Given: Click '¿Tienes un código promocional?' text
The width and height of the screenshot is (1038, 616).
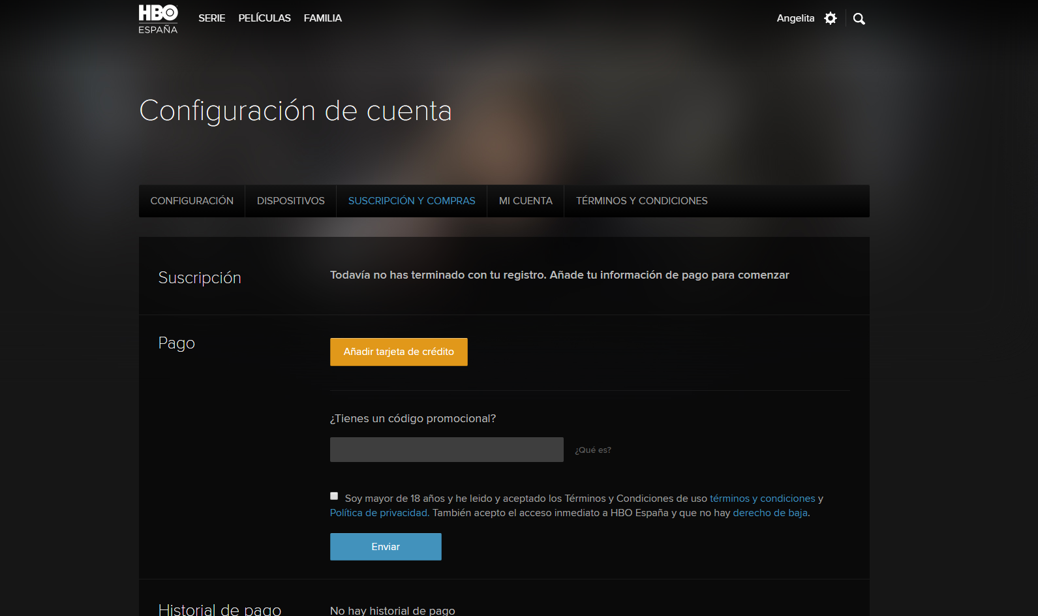Looking at the screenshot, I should [413, 418].
